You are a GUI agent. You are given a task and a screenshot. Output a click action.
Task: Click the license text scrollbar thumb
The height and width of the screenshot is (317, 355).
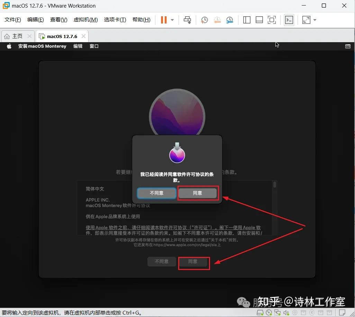point(275,184)
